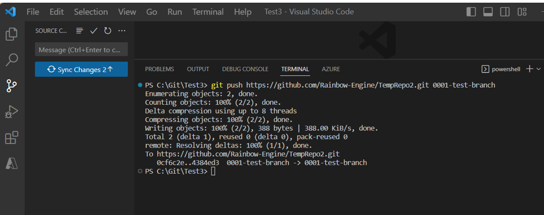
Task: Switch to the AZURE panel tab
Action: 331,69
